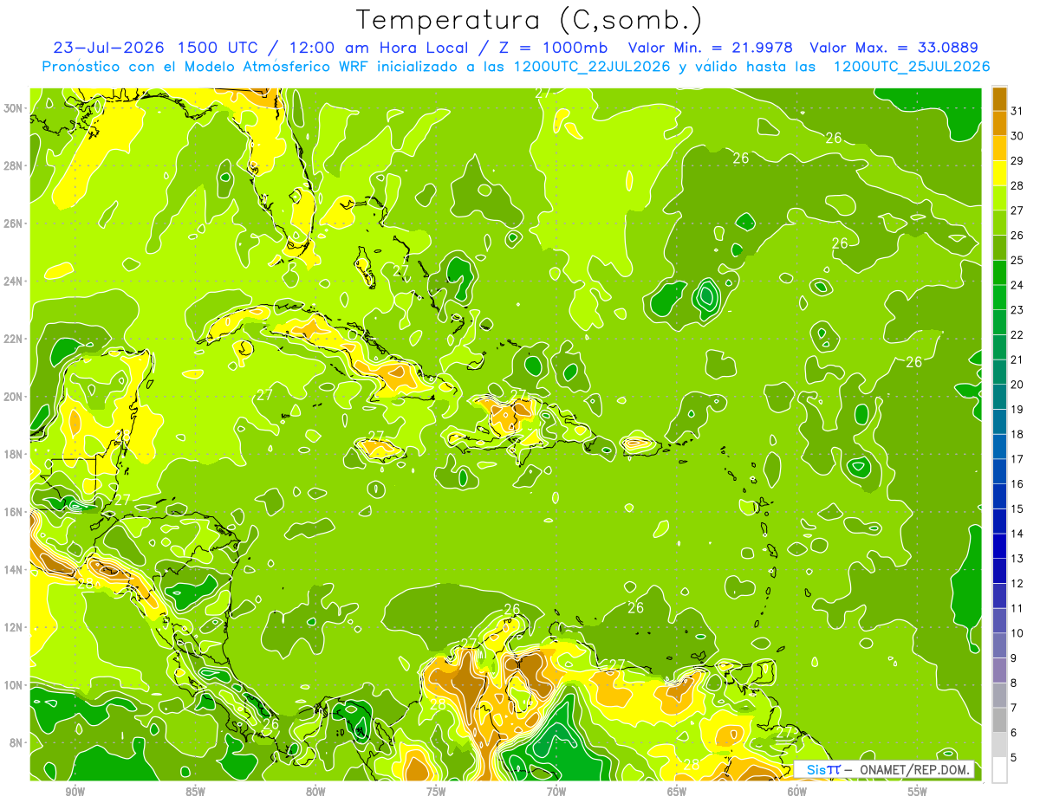Image resolution: width=1040 pixels, height=803 pixels.
Task: Click the '8N' latitude axis label
Action: [x=17, y=743]
